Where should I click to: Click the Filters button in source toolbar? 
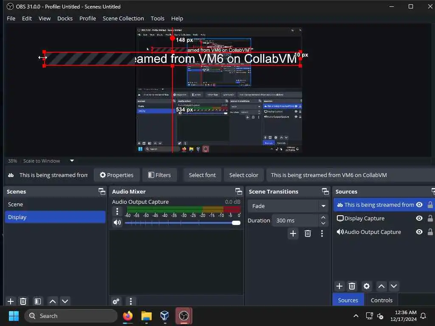160,175
